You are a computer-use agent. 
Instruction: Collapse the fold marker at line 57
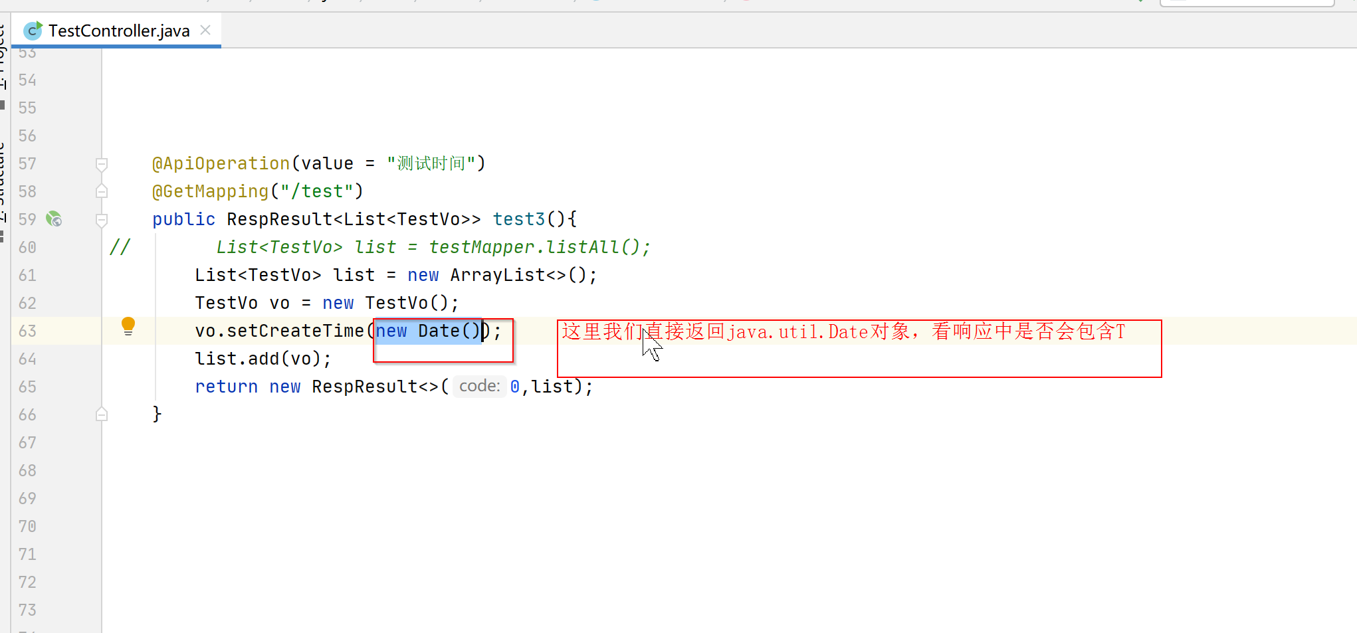102,163
